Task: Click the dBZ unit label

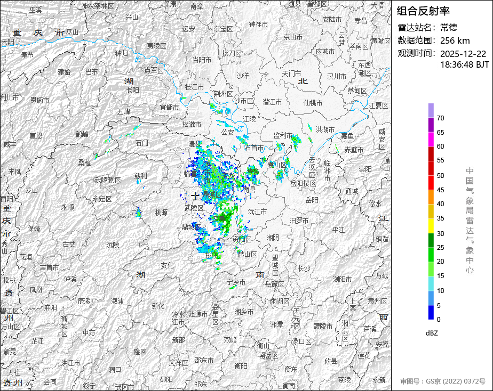Action: click(x=432, y=333)
